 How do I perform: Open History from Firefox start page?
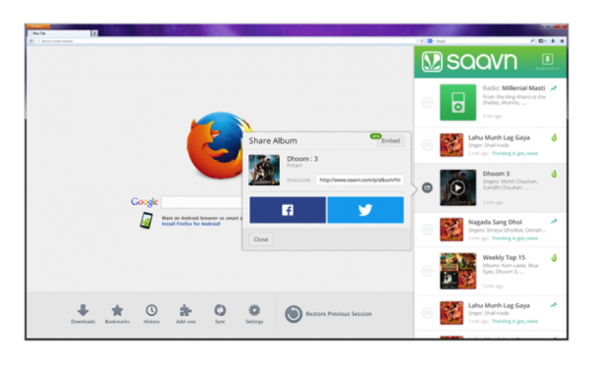click(x=151, y=314)
